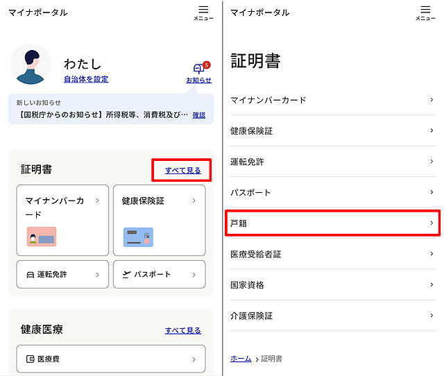This screenshot has height=376, width=444.
Task: Click chevron on the 戸籍 row
Action: (x=432, y=223)
